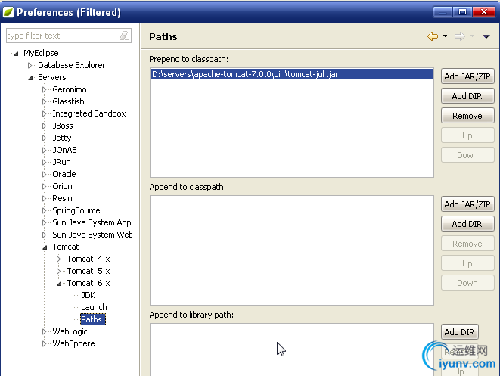Expand the WebSphere server node
The height and width of the screenshot is (376, 500).
(x=44, y=344)
